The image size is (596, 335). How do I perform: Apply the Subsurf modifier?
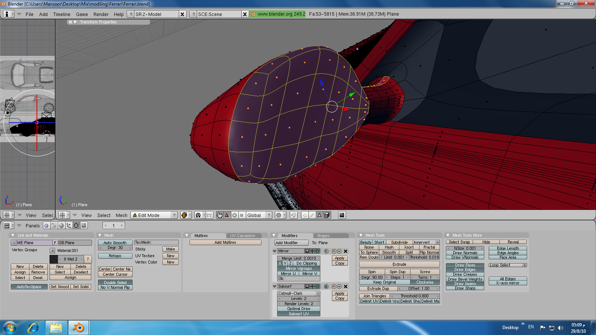[340, 293]
